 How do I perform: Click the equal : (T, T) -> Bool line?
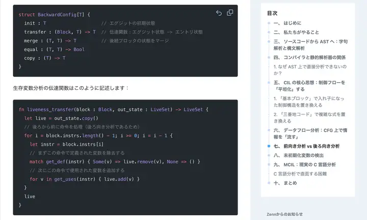(x=55, y=50)
